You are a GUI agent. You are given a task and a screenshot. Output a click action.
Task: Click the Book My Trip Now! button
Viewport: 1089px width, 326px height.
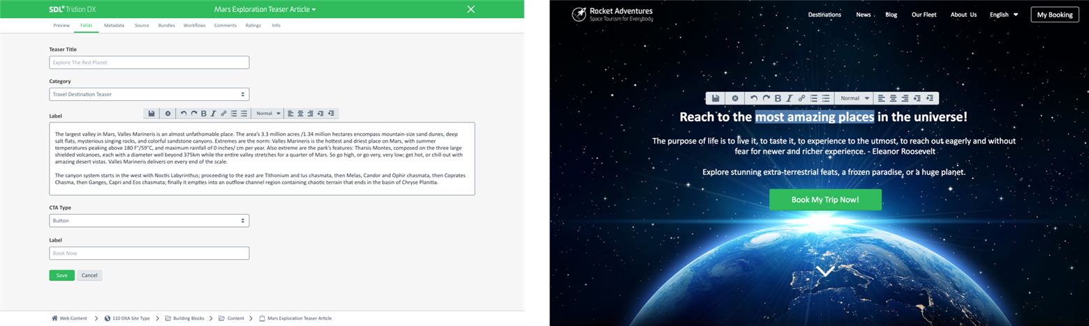pyautogui.click(x=825, y=200)
